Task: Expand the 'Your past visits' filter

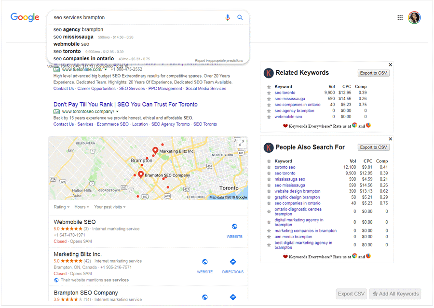Action: click(x=110, y=207)
